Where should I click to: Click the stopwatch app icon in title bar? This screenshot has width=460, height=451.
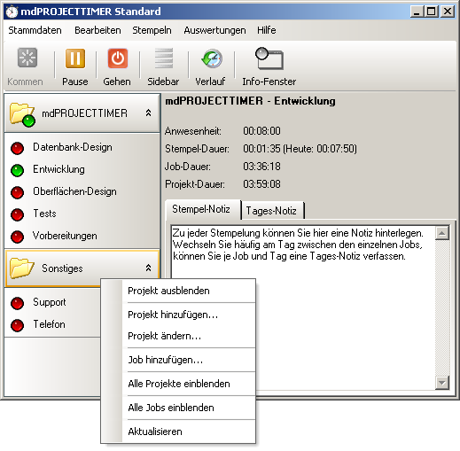pos(12,12)
